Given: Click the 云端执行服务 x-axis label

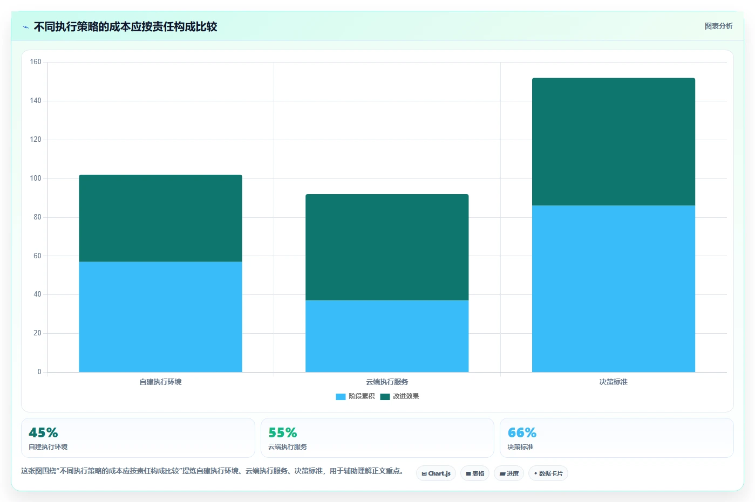Looking at the screenshot, I should point(387,382).
